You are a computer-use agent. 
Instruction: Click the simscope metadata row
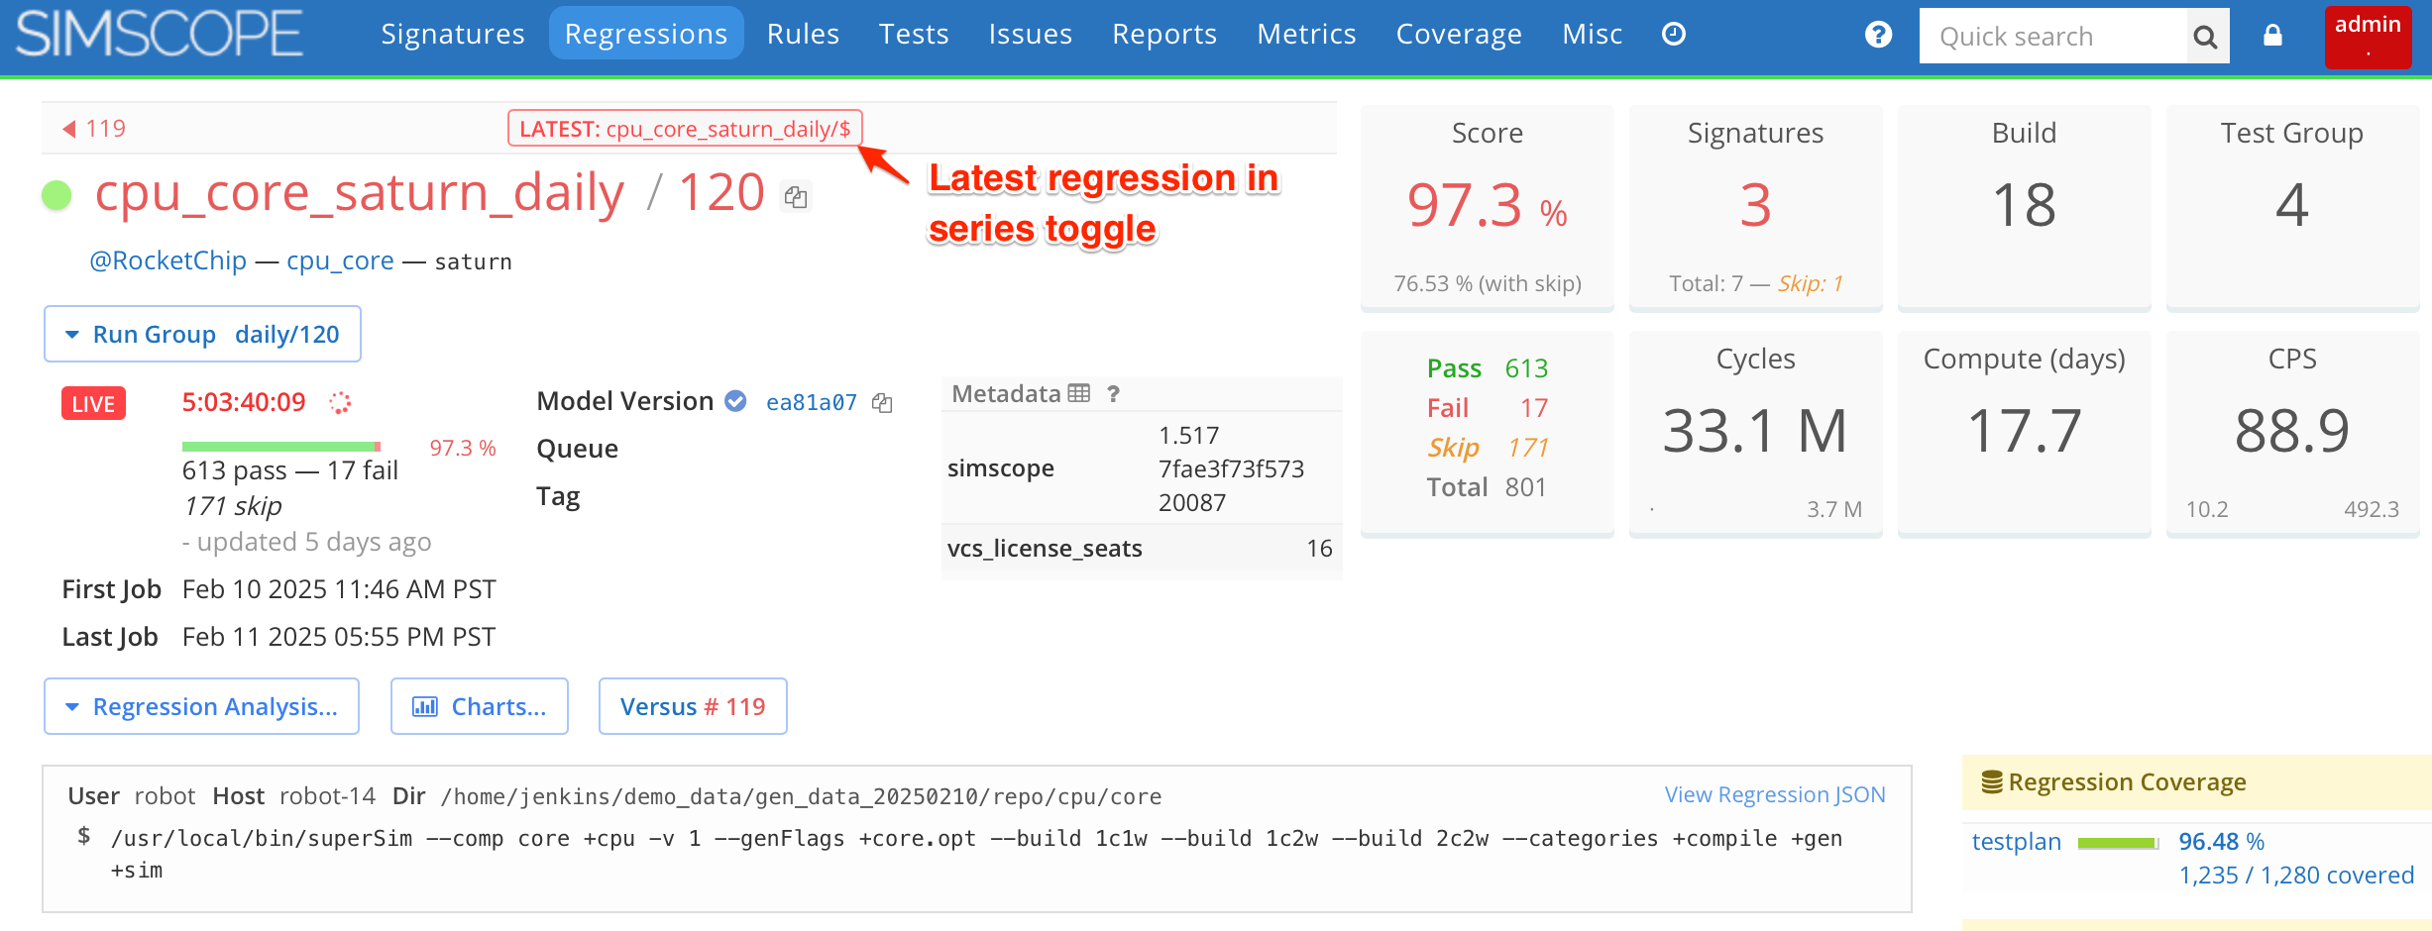1142,468
